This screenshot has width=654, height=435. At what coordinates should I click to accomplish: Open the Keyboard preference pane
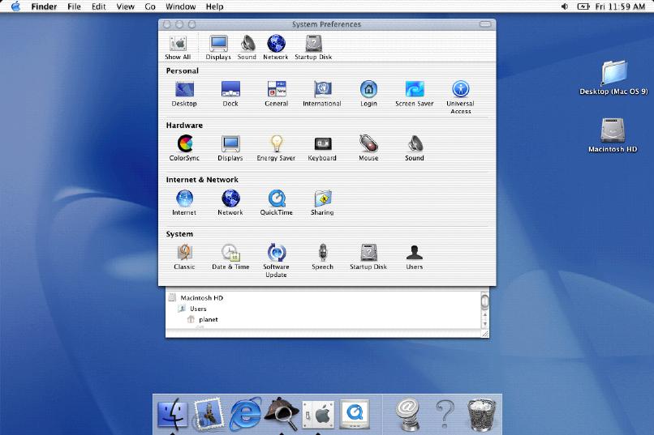click(322, 148)
